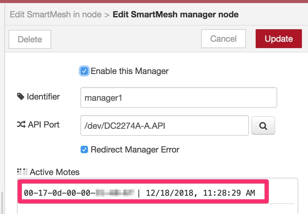Click the Redirect Manager Error label text

click(135, 149)
